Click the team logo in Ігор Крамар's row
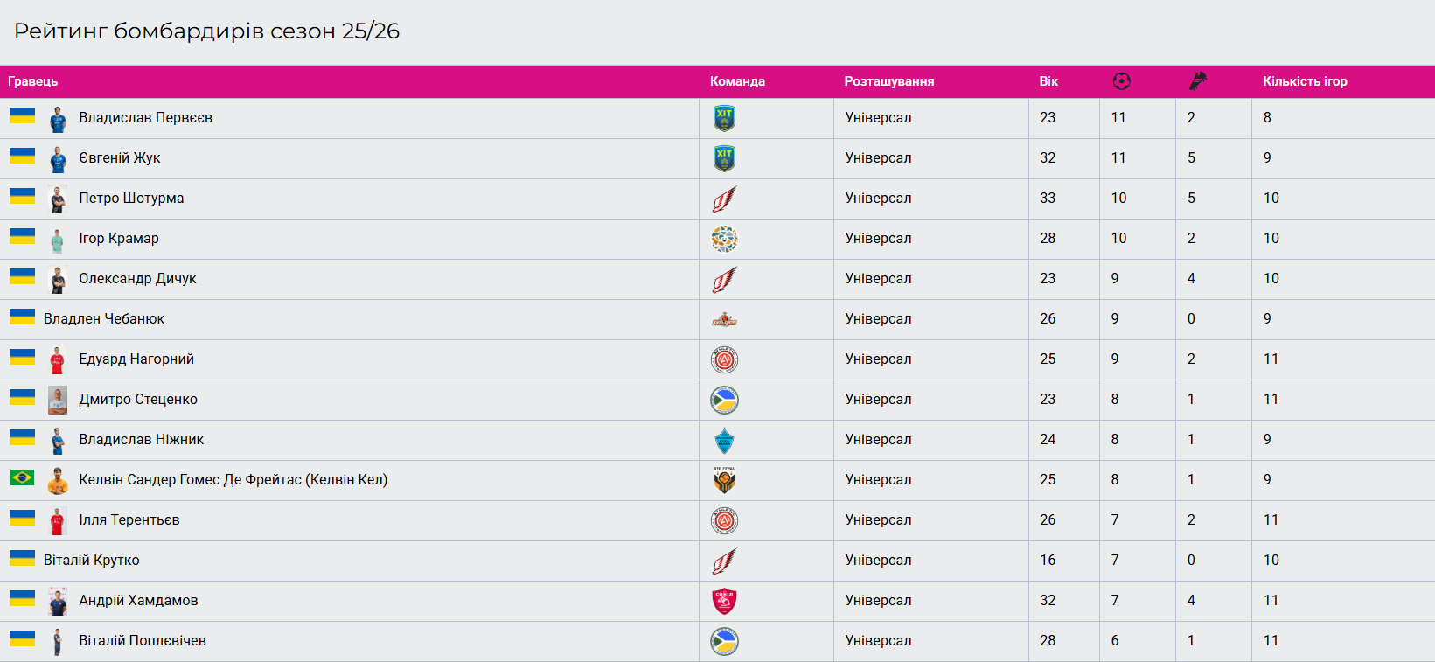The height and width of the screenshot is (662, 1435). [724, 239]
